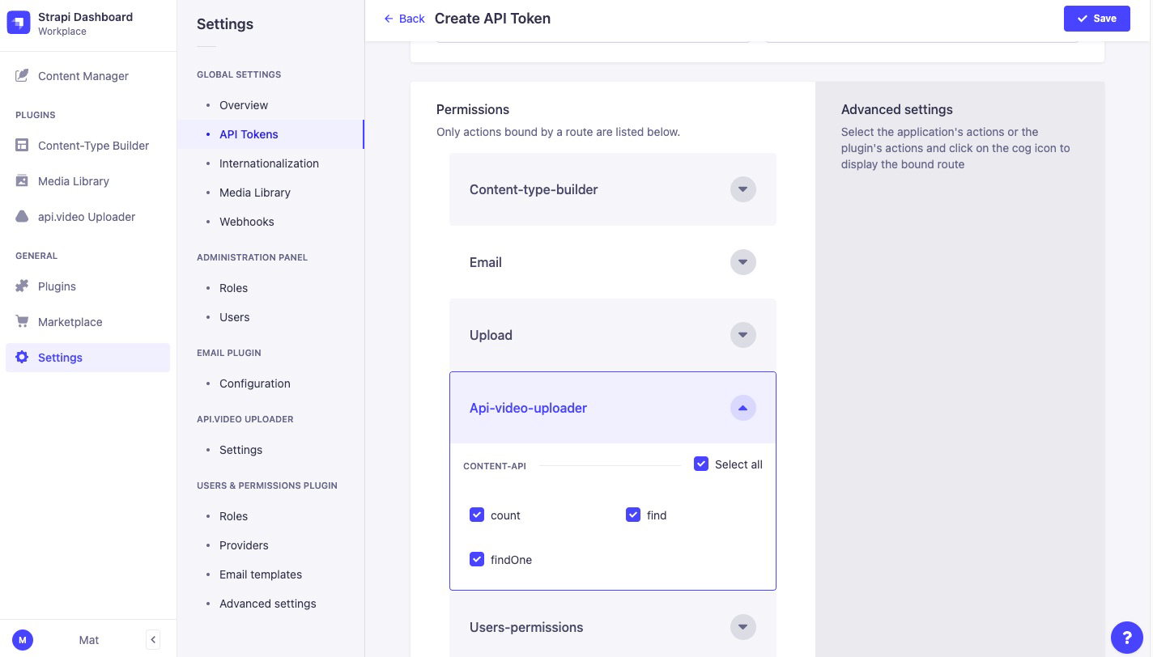Click the count permission label
1153x657 pixels.
click(x=505, y=515)
